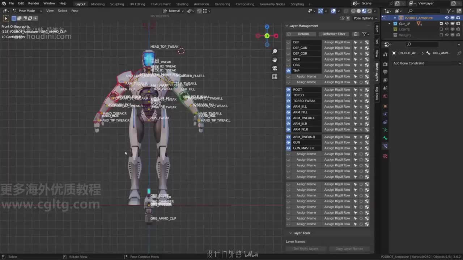463x260 pixels.
Task: Uncheck the Gun_LP collection checkbox
Action: tap(441, 23)
